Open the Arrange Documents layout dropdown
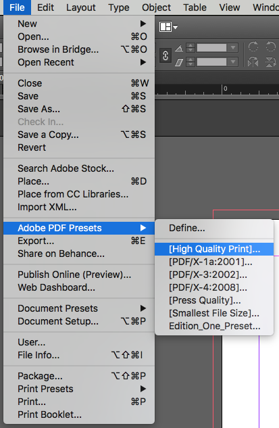The height and width of the screenshot is (428, 279). coord(168,27)
